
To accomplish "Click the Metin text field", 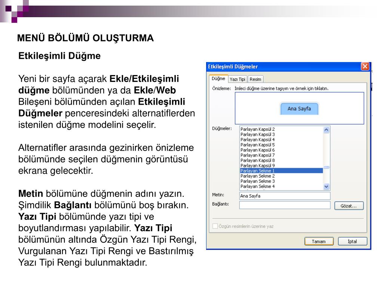I will (x=285, y=196).
